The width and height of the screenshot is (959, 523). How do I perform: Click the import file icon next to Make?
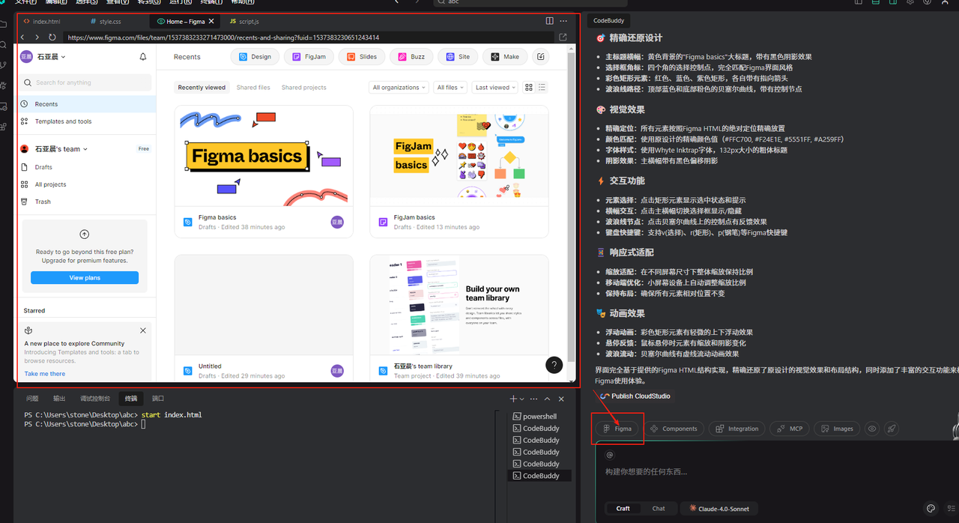point(541,57)
